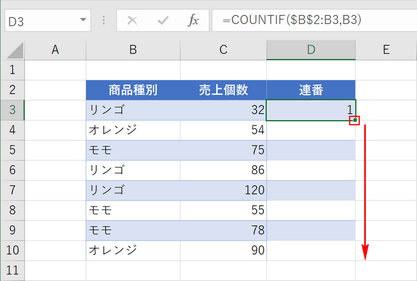Select cell B3 containing リンゴ

[133, 110]
